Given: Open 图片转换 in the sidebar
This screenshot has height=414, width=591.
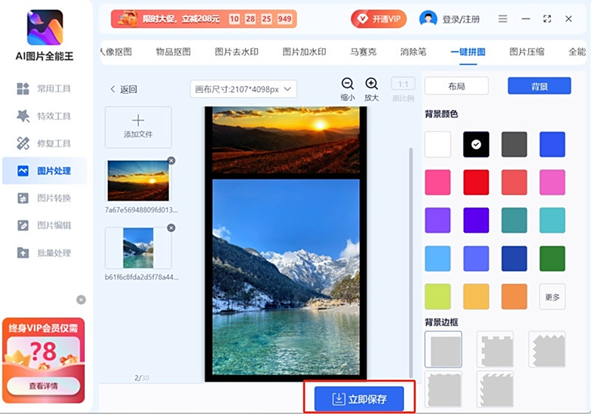Looking at the screenshot, I should pyautogui.click(x=44, y=198).
